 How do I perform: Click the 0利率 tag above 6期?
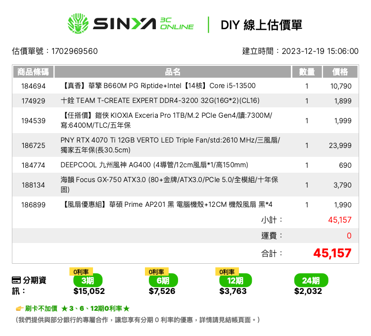click(x=156, y=272)
